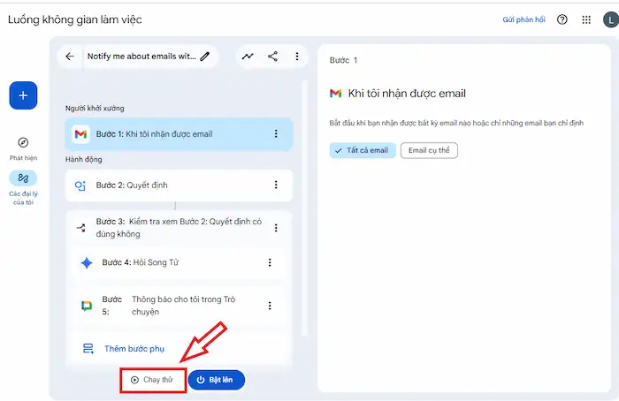619x401 pixels.
Task: Select Bước 2: Quyết định step
Action: pyautogui.click(x=179, y=185)
